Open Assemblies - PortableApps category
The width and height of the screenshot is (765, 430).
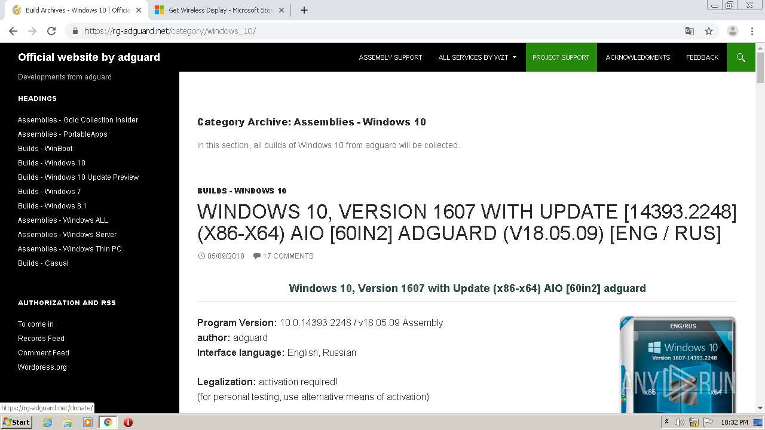tap(63, 134)
